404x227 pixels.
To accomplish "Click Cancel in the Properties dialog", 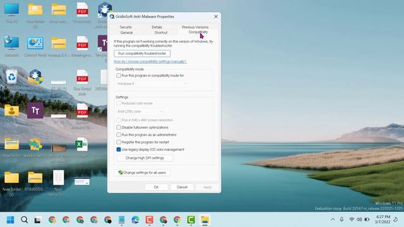I will coord(182,187).
